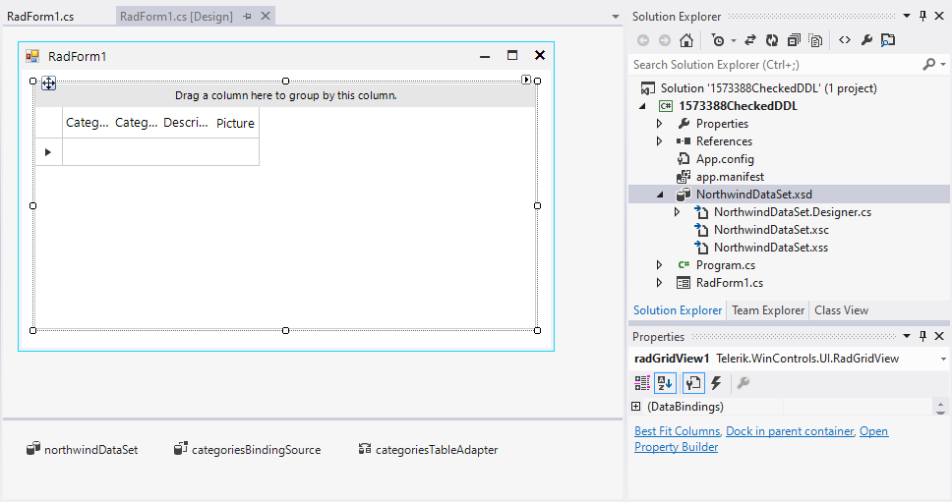Toggle Categorized view in Properties
Viewport: 952px width, 502px height.
(x=642, y=382)
